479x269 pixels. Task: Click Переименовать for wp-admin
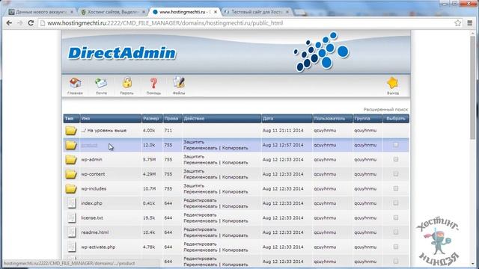(201, 163)
